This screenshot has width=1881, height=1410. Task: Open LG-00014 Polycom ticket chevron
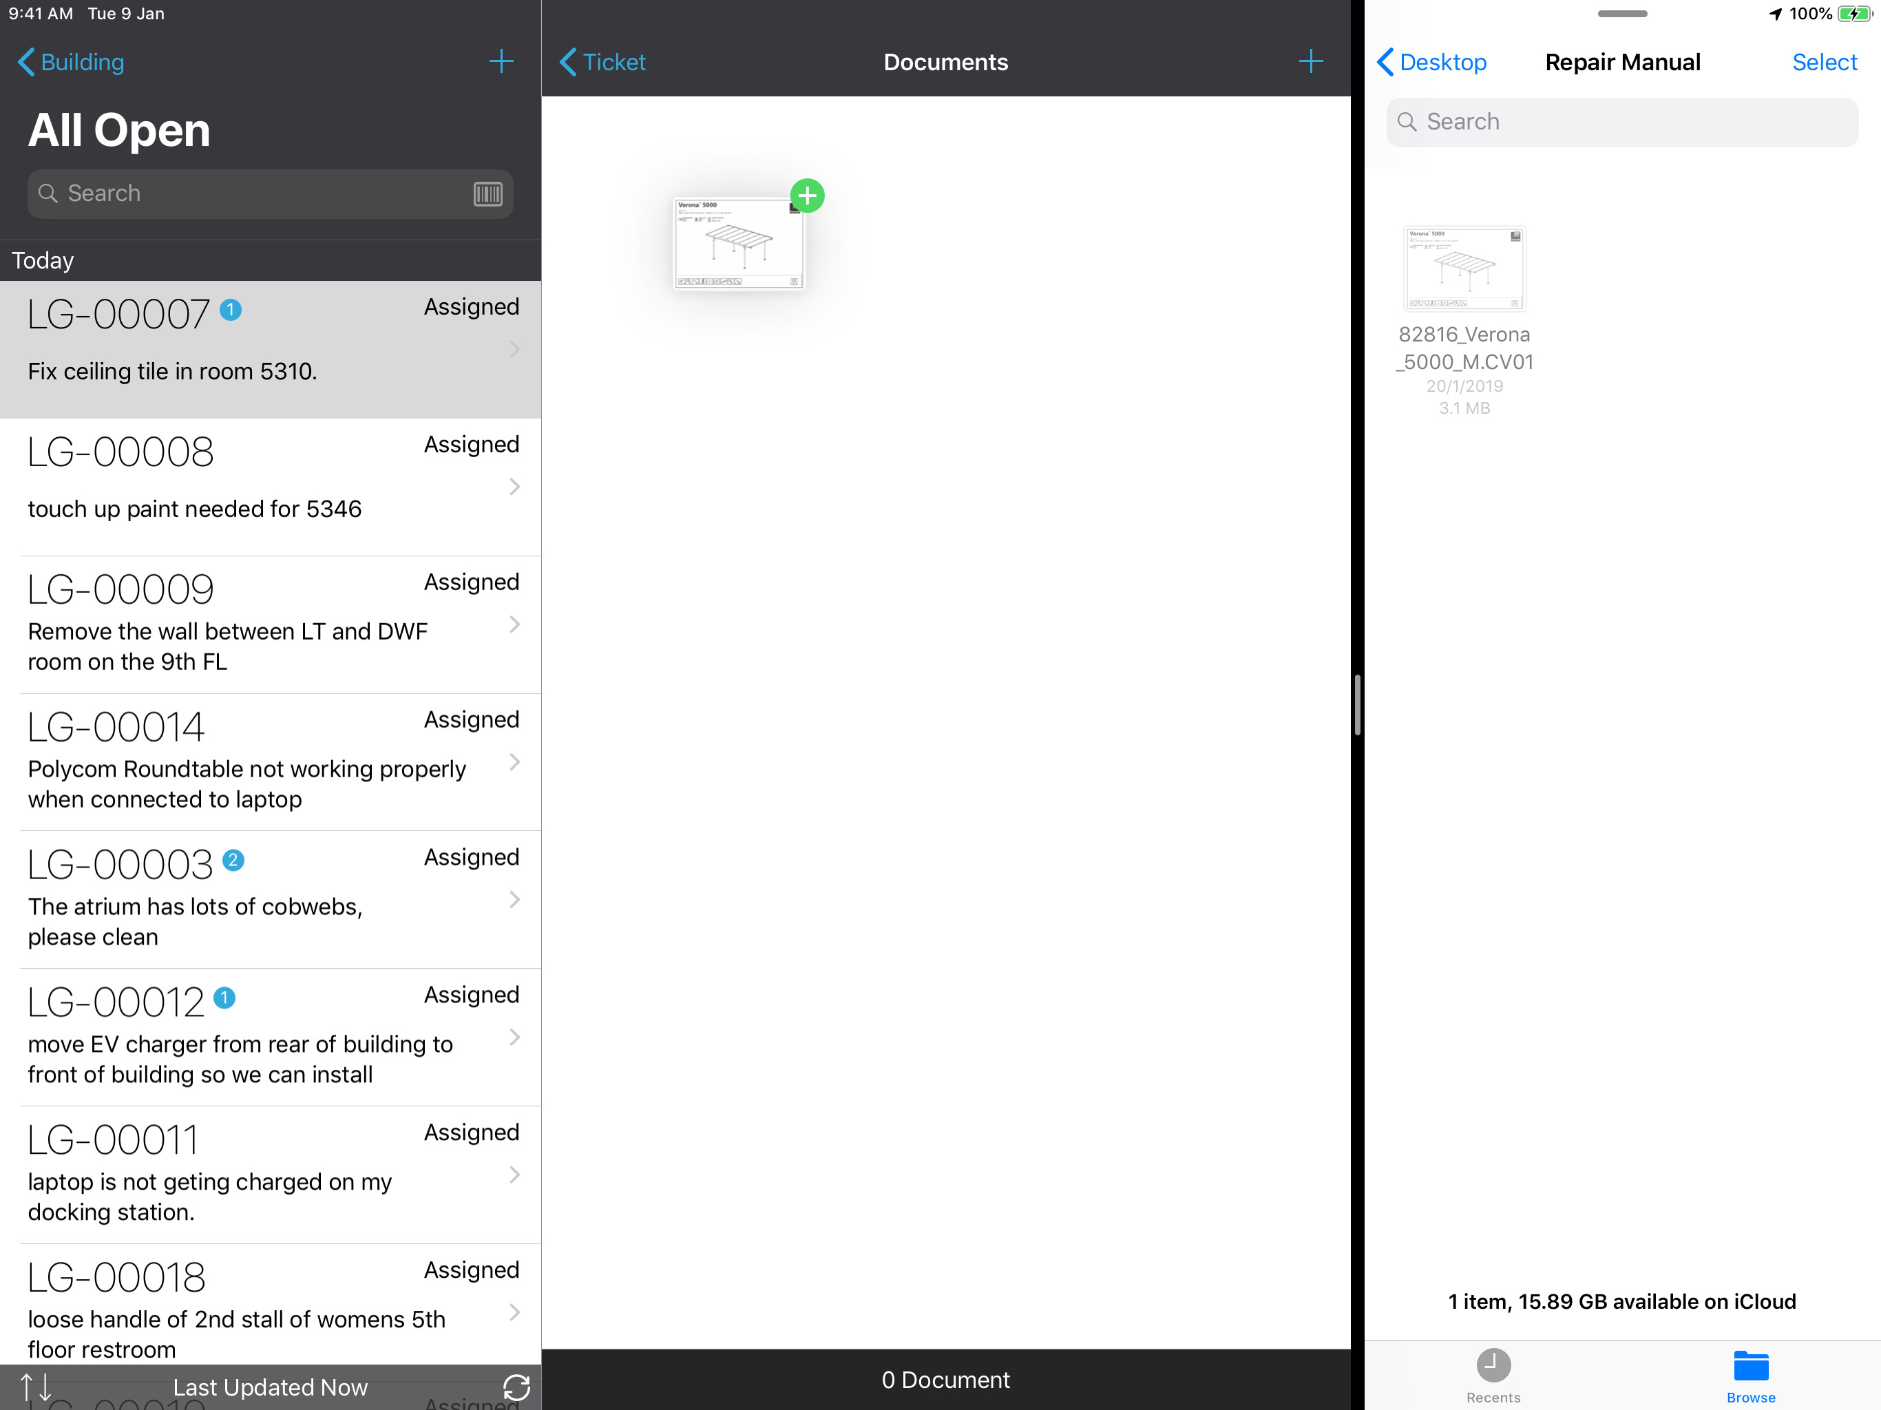pyautogui.click(x=514, y=762)
